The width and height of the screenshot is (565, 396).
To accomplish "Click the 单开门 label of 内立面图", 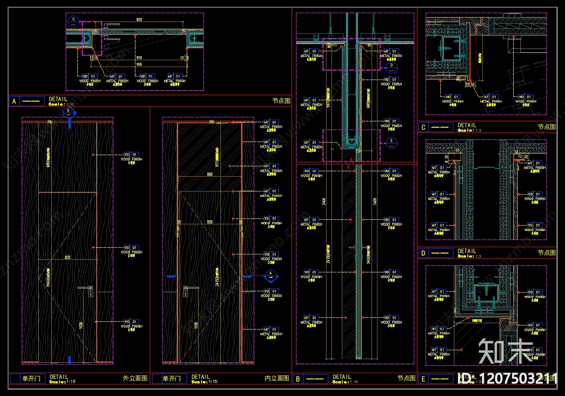I will (172, 379).
